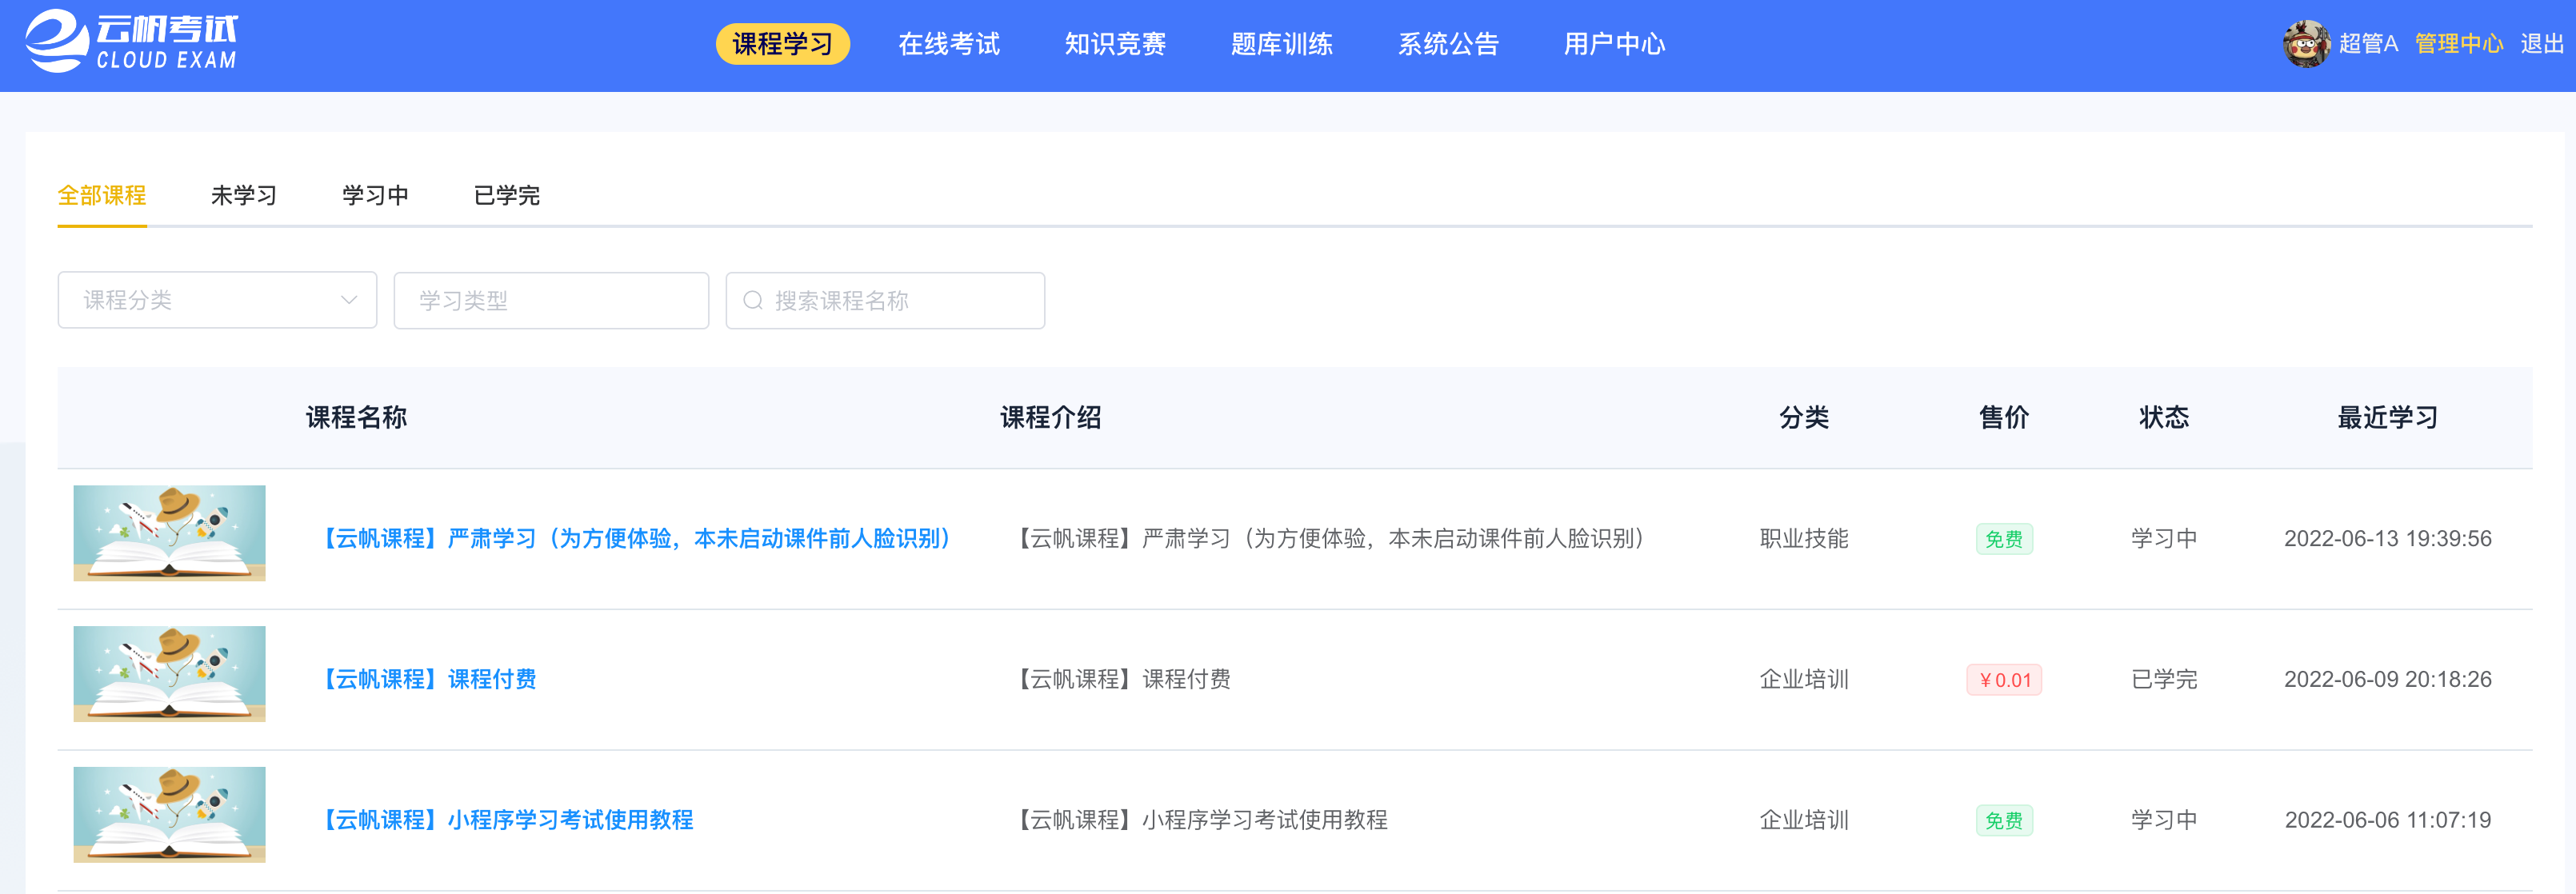Click the date 2022-06-13 19:39:56

(2387, 538)
